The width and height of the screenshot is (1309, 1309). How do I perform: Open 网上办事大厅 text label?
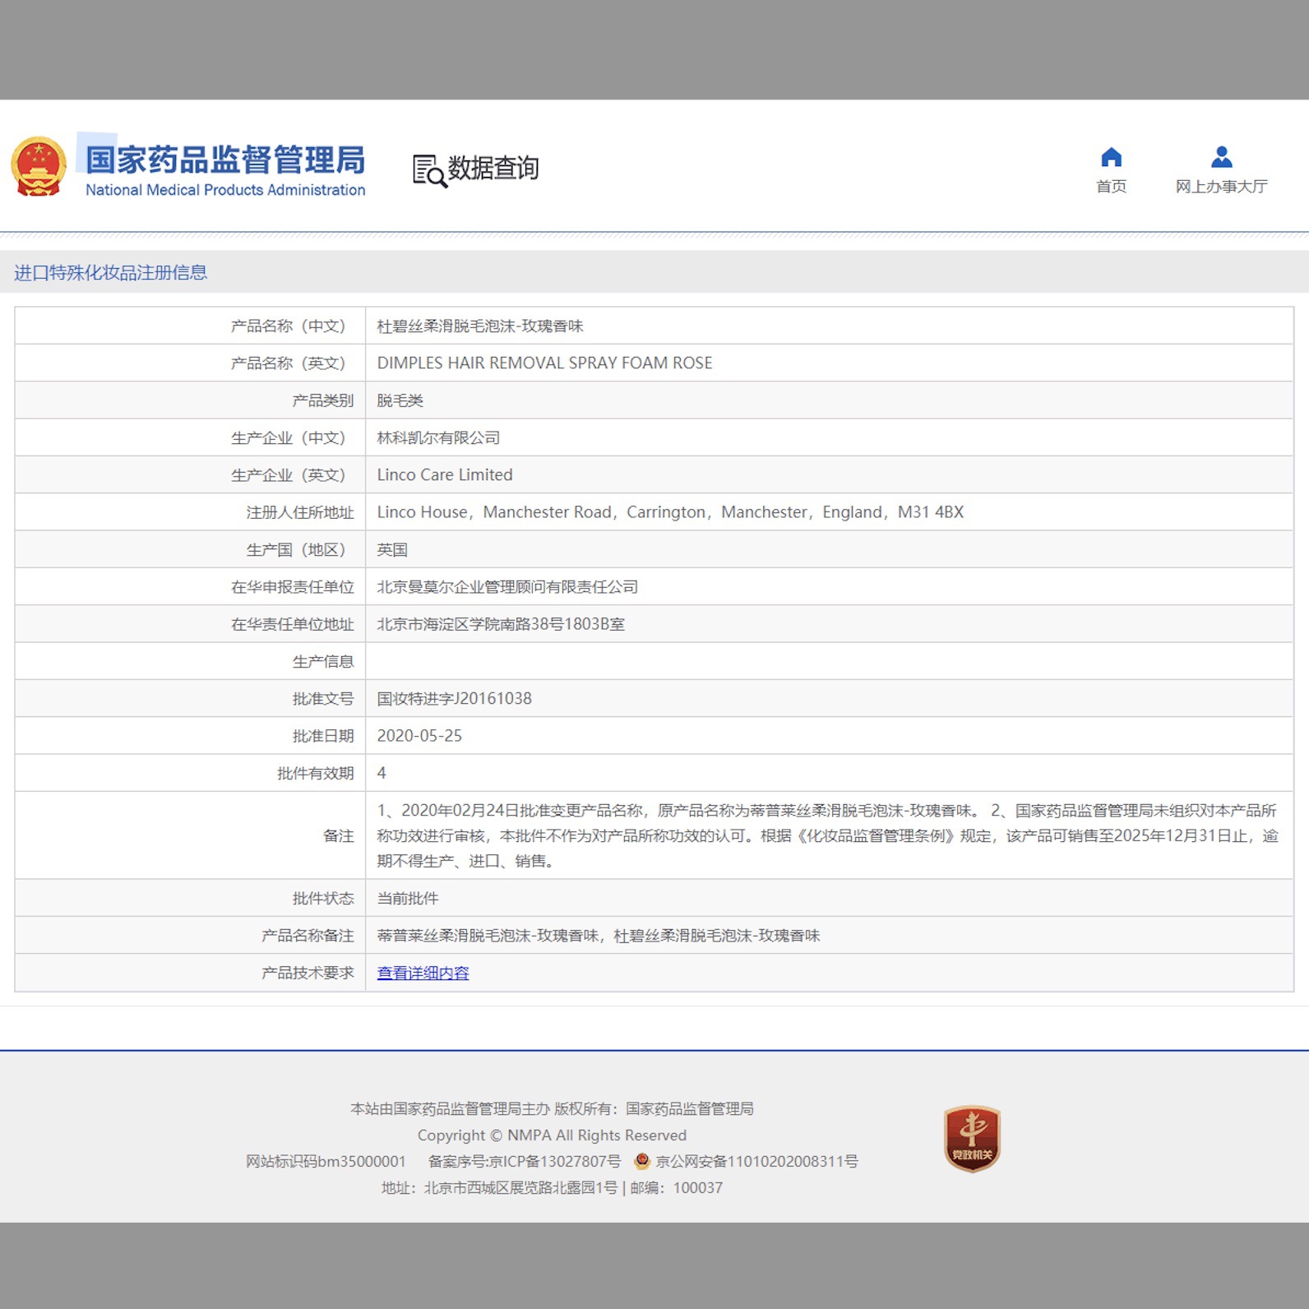pyautogui.click(x=1221, y=187)
